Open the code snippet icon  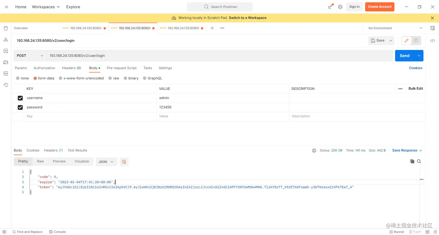[x=433, y=41]
